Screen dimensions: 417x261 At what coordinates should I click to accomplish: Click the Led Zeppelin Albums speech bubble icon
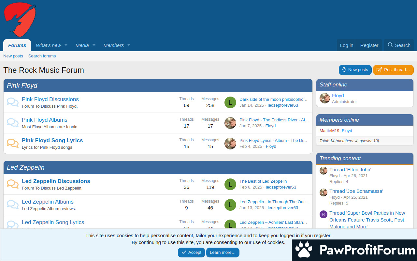tap(13, 205)
